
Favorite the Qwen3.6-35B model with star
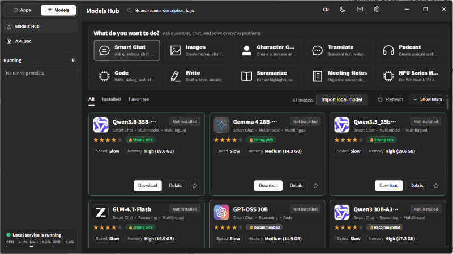click(195, 186)
